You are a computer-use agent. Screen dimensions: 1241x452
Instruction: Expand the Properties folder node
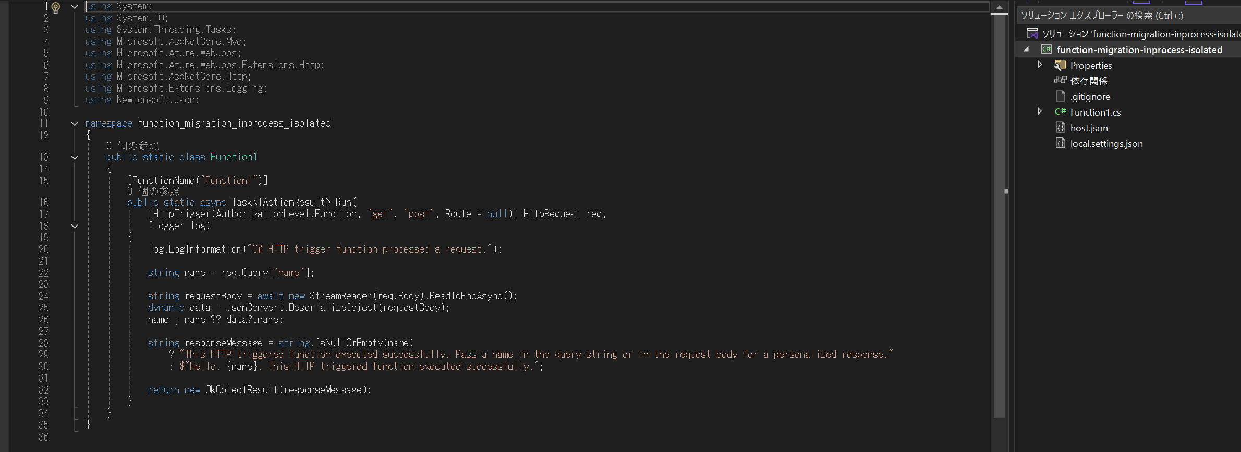[x=1039, y=65]
